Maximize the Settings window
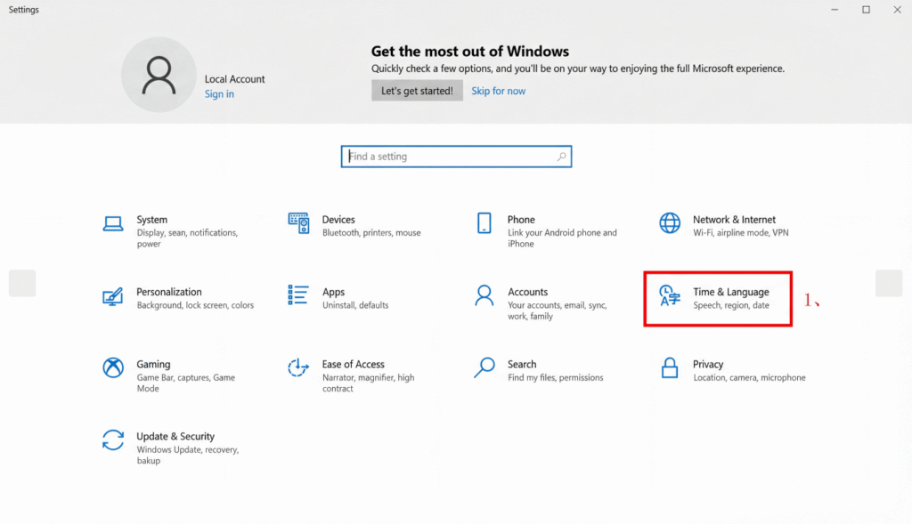 pos(866,10)
